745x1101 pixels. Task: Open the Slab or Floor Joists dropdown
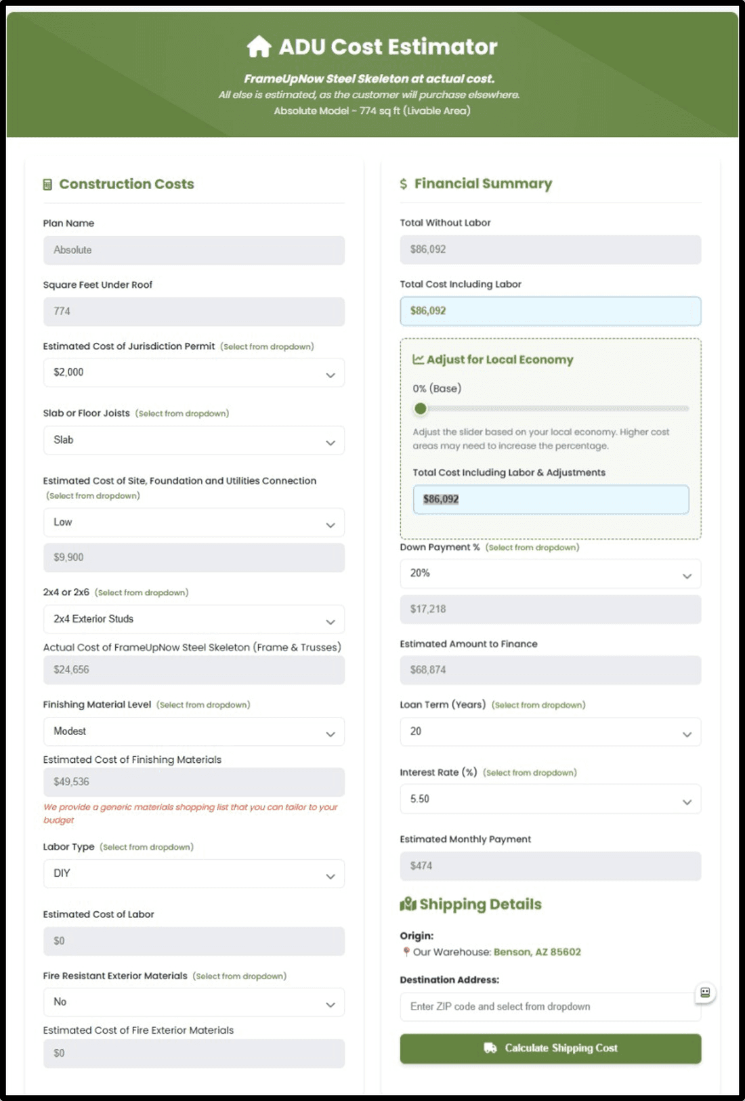click(194, 440)
